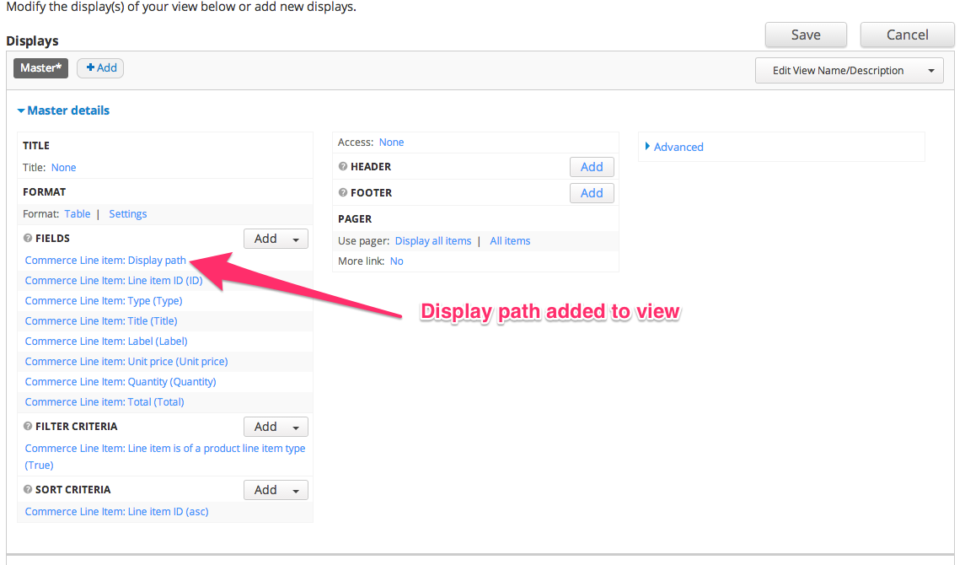Cancel the view changes

click(907, 35)
